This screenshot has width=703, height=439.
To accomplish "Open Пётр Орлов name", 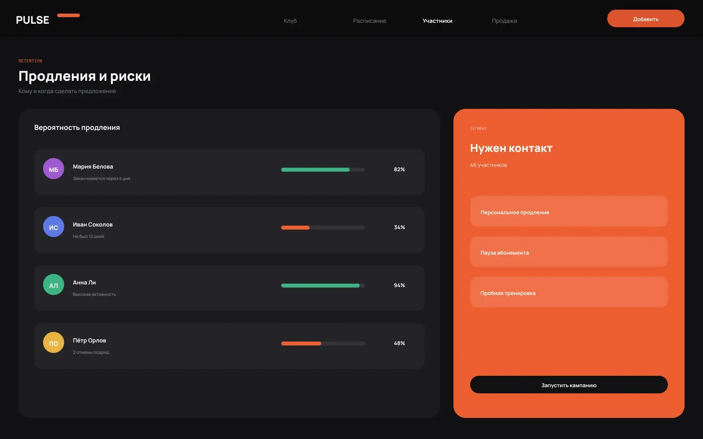I will (x=89, y=340).
